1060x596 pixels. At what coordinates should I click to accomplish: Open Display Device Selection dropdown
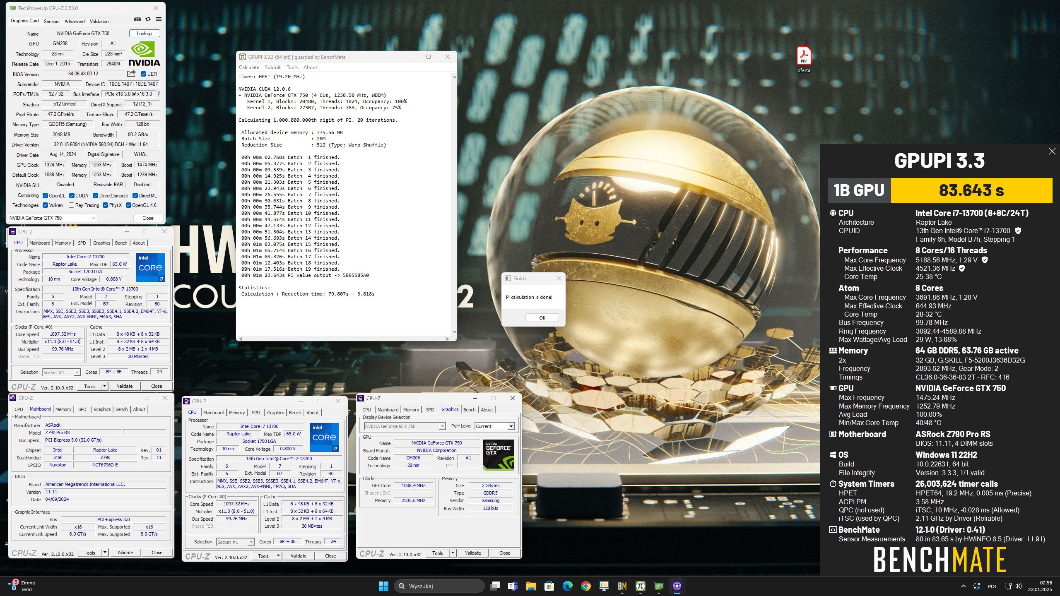[405, 426]
